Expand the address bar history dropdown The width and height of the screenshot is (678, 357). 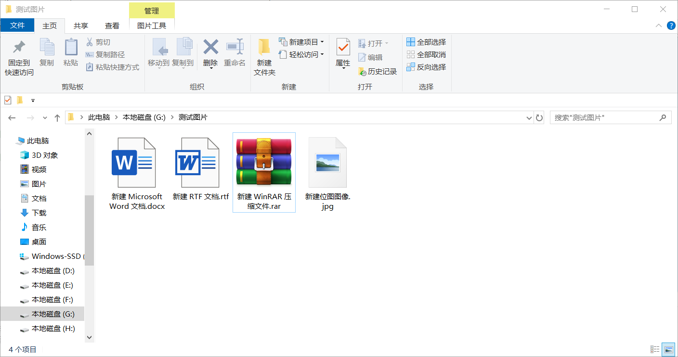click(529, 117)
